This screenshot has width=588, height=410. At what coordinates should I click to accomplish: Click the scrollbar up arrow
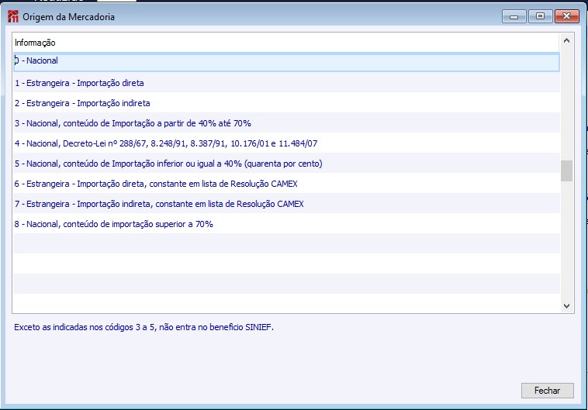click(x=566, y=40)
